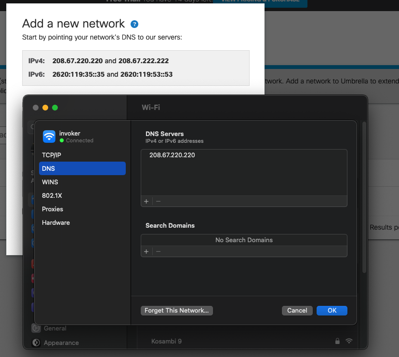Viewport: 399px width, 357px height.
Task: Cancel the network settings dialog
Action: (297, 311)
